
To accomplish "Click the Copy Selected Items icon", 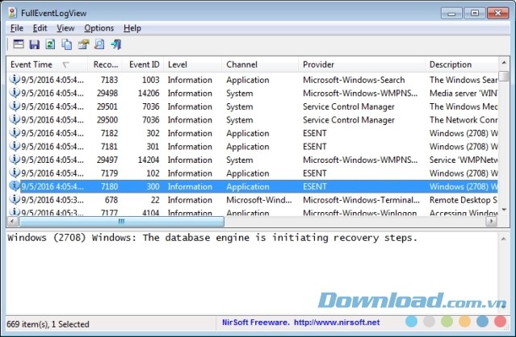I will [66, 44].
